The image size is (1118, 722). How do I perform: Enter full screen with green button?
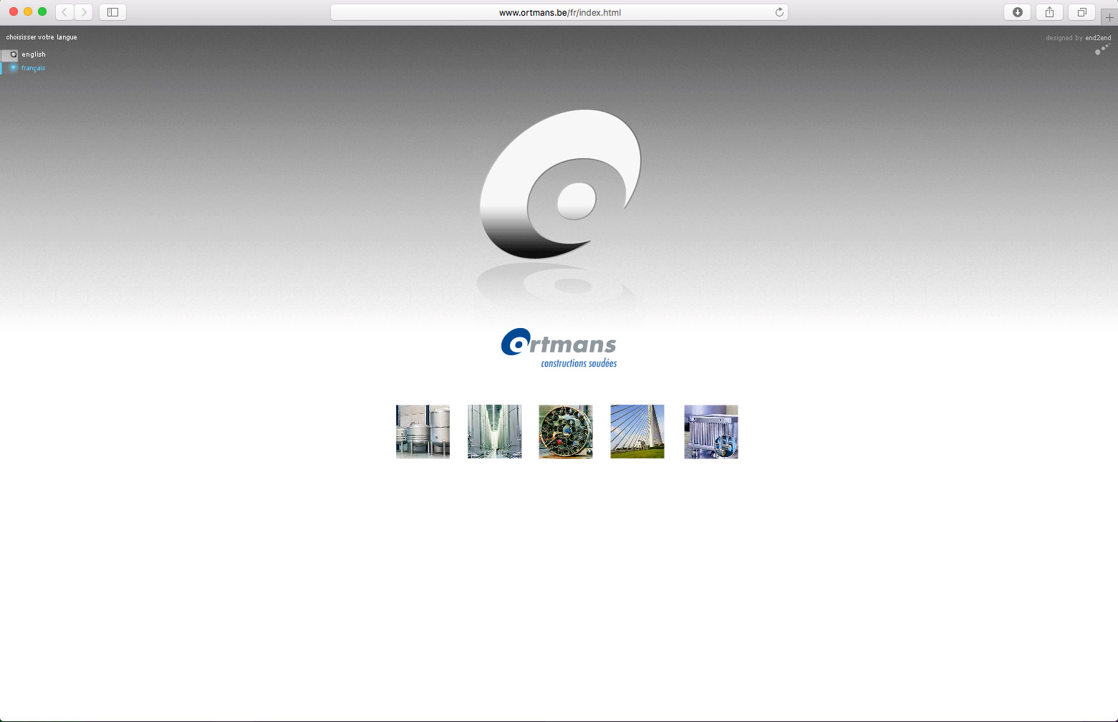coord(42,11)
